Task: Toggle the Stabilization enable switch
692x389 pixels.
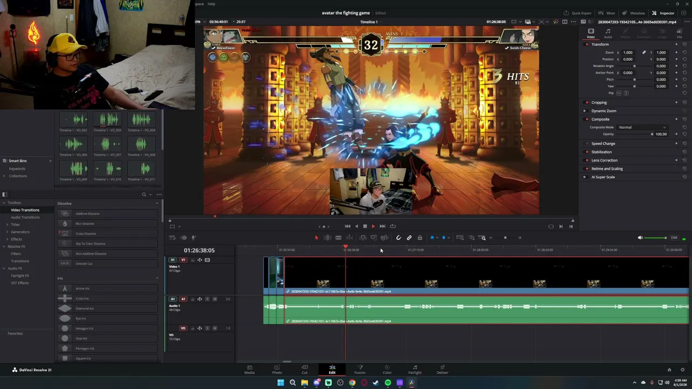Action: coord(587,152)
